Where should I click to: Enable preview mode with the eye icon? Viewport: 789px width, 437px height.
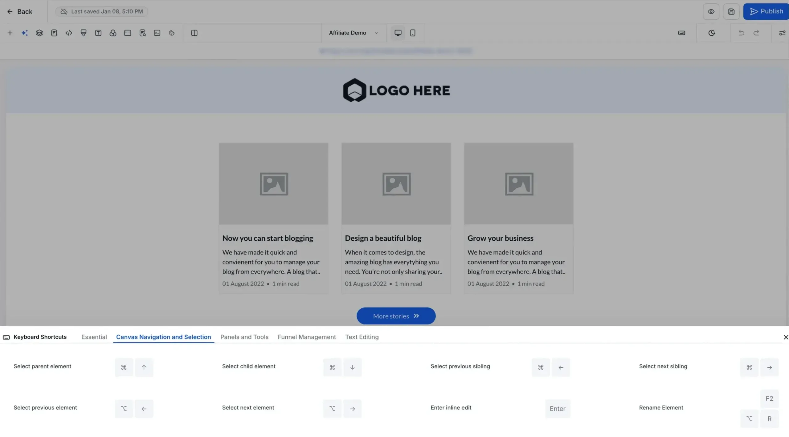711,11
